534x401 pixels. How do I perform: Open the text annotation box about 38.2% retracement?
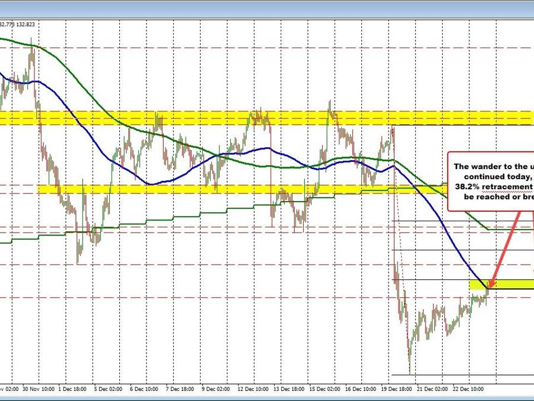(x=492, y=181)
